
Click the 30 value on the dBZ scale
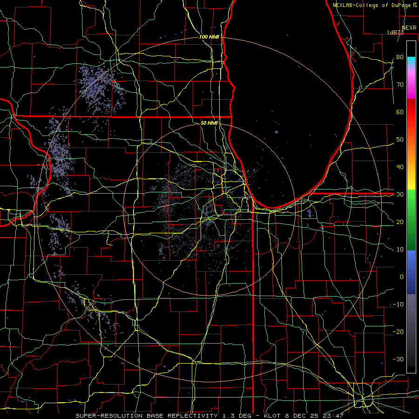[400, 195]
